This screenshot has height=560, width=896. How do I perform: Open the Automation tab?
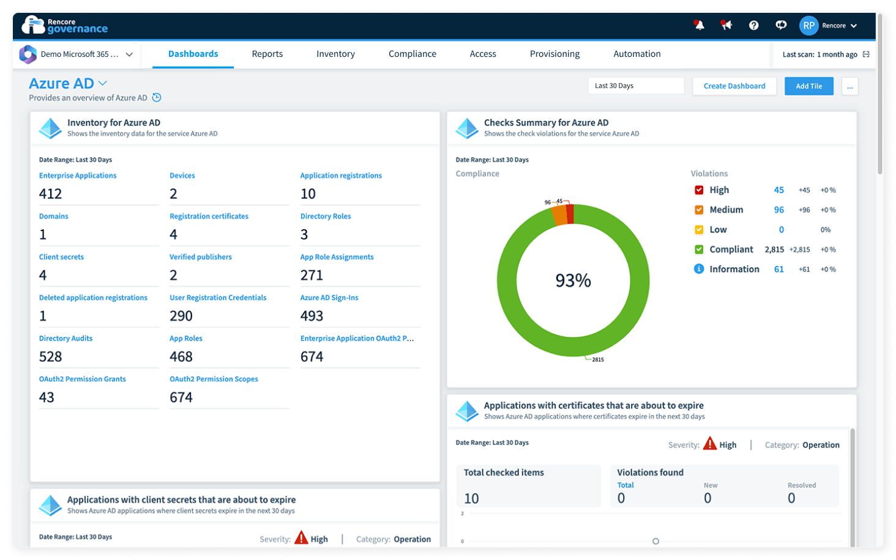pyautogui.click(x=637, y=54)
